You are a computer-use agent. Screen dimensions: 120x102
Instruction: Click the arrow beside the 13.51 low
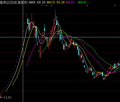[x=2, y=97]
